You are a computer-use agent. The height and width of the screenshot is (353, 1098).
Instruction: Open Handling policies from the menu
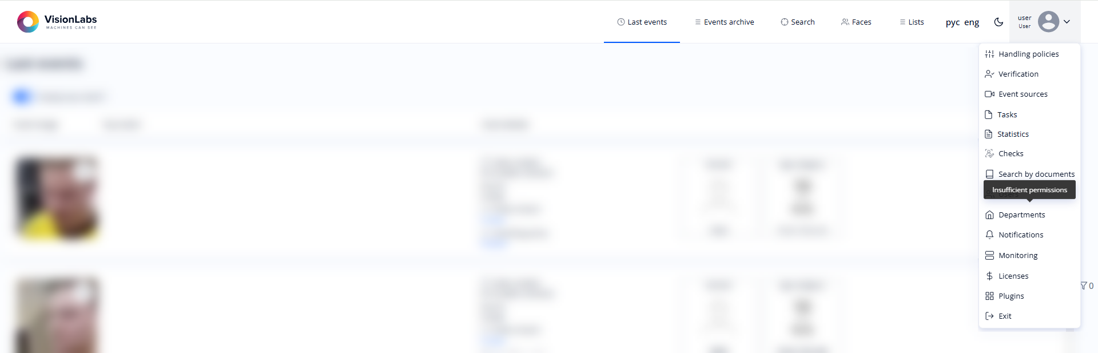[1028, 54]
